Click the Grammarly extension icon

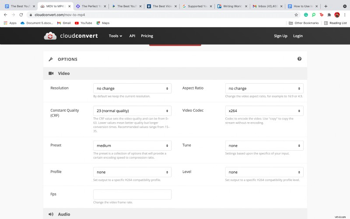tap(306, 15)
